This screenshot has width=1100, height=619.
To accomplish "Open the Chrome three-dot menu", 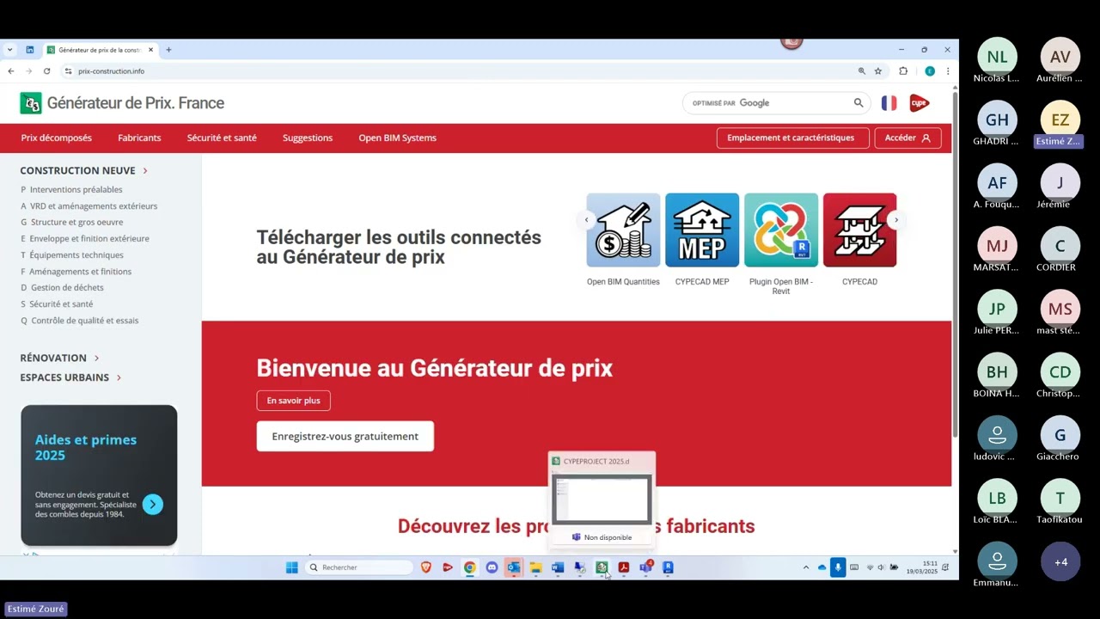I will (x=948, y=71).
